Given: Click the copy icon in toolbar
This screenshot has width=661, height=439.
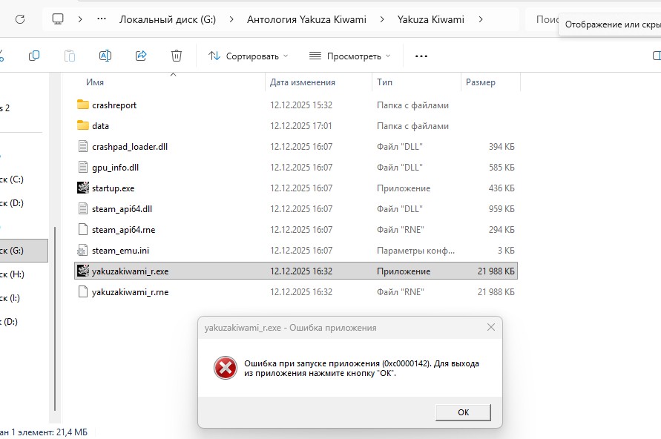Looking at the screenshot, I should click(34, 56).
